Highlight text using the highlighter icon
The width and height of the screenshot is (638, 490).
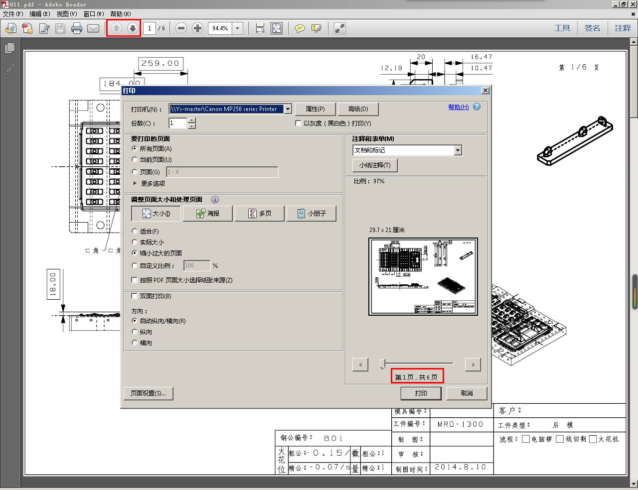point(316,28)
